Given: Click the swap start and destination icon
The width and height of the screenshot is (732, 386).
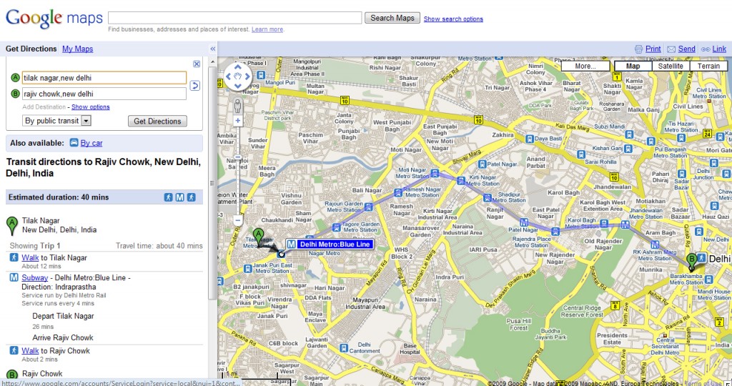Looking at the screenshot, I should coord(194,86).
